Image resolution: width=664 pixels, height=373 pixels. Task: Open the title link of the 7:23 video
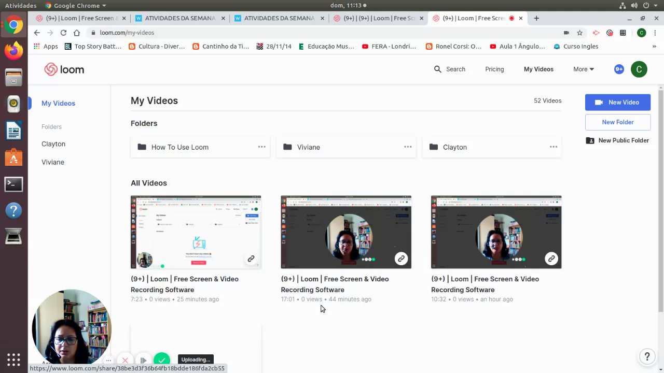185,284
